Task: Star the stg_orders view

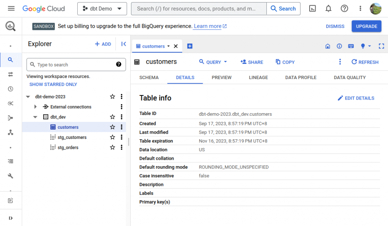Action: point(113,147)
